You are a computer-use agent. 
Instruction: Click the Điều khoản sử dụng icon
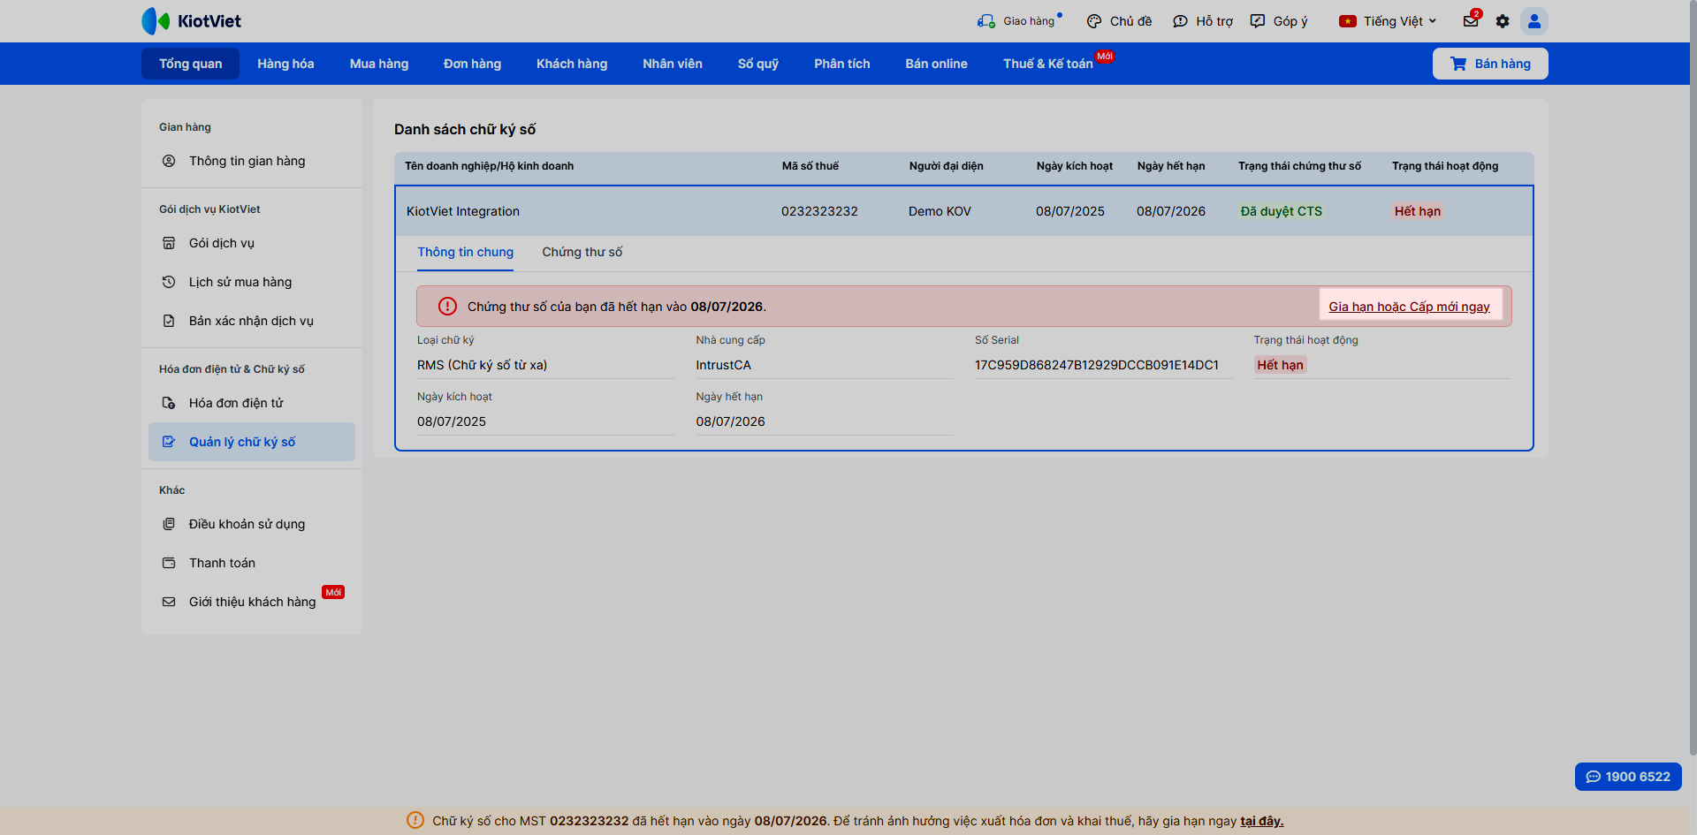click(169, 524)
